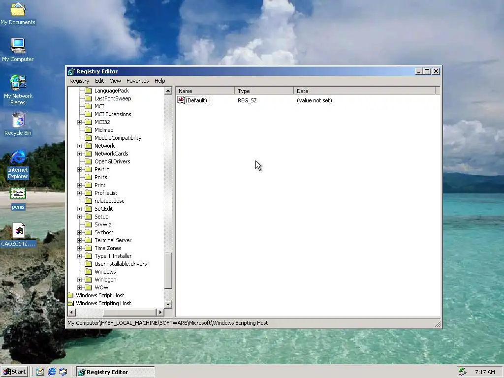Expand the Winlogon key

click(79, 280)
